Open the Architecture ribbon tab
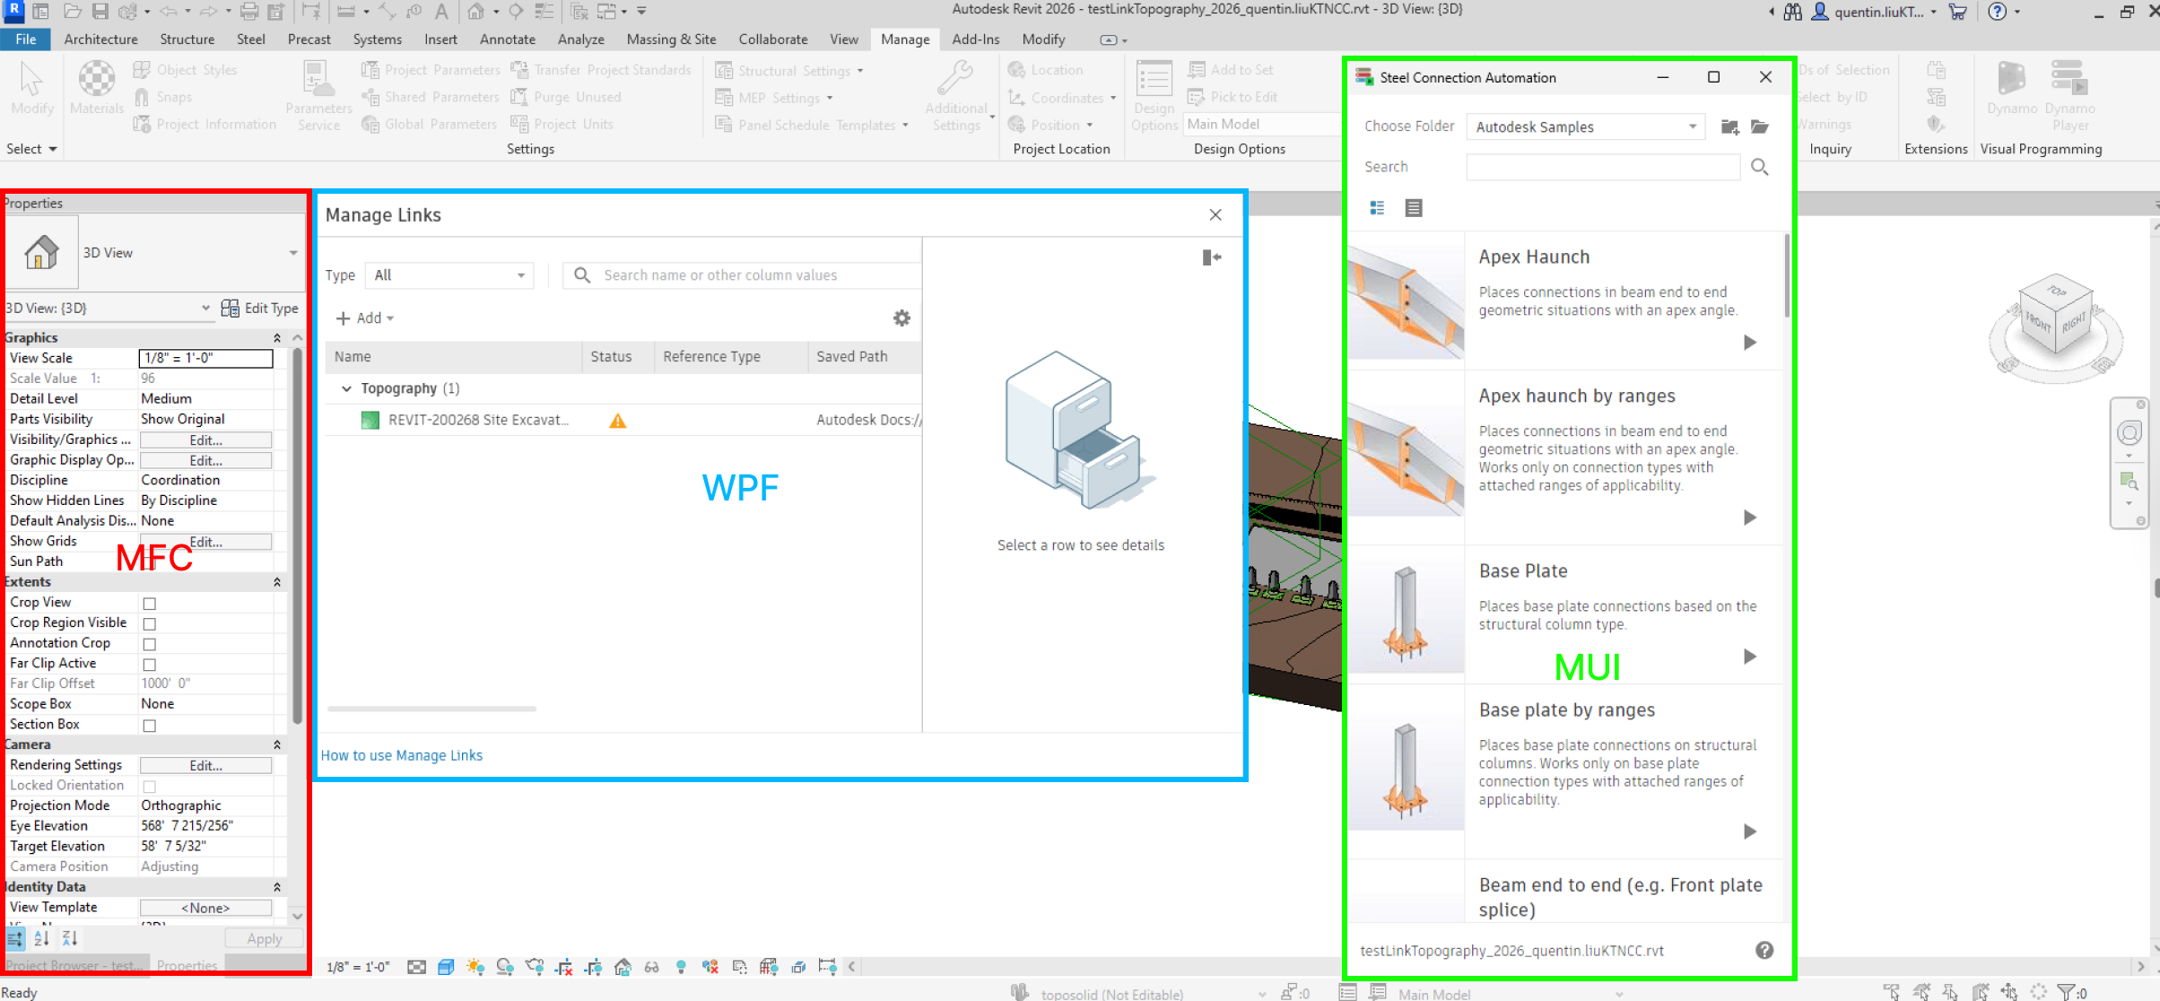The image size is (2160, 1001). tap(101, 39)
